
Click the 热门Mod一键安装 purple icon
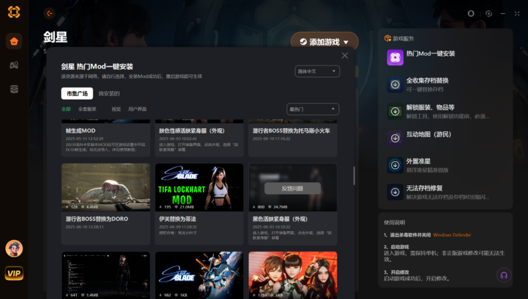(395, 58)
